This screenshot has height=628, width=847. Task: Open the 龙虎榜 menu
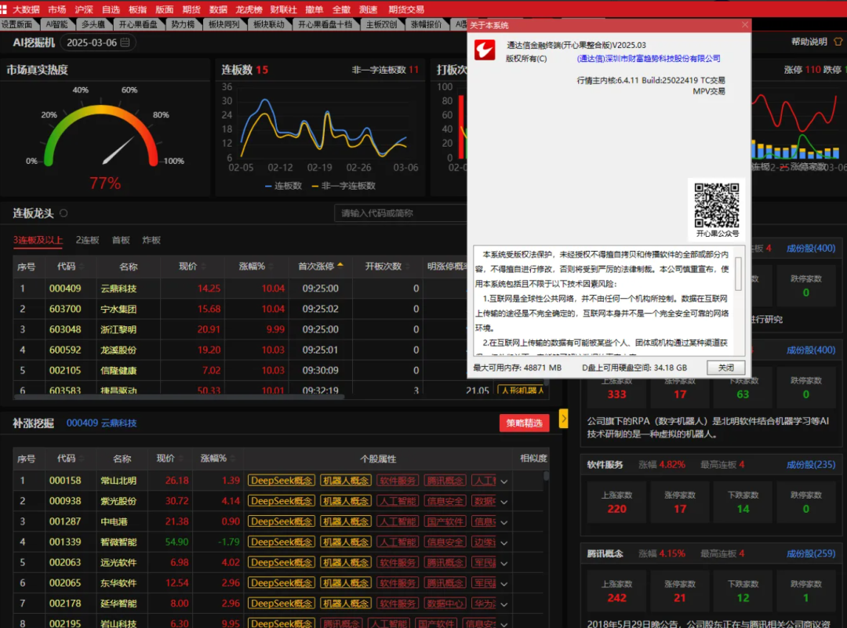[249, 9]
